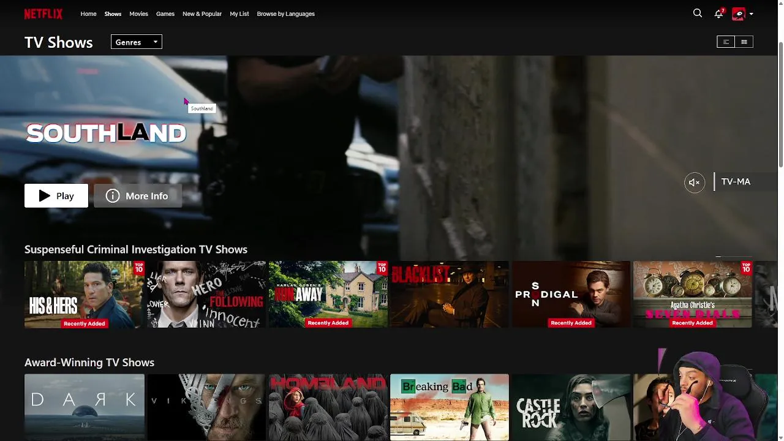Open Browse by Languages
784x441 pixels.
286,13
